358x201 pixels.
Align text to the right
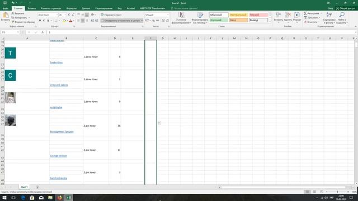coord(87,21)
